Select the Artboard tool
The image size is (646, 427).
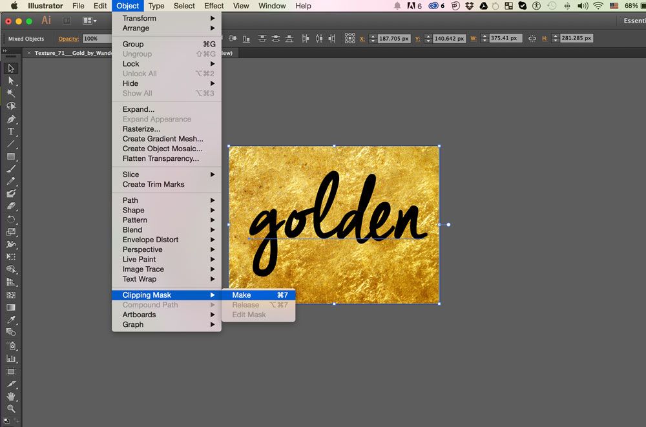(11, 371)
